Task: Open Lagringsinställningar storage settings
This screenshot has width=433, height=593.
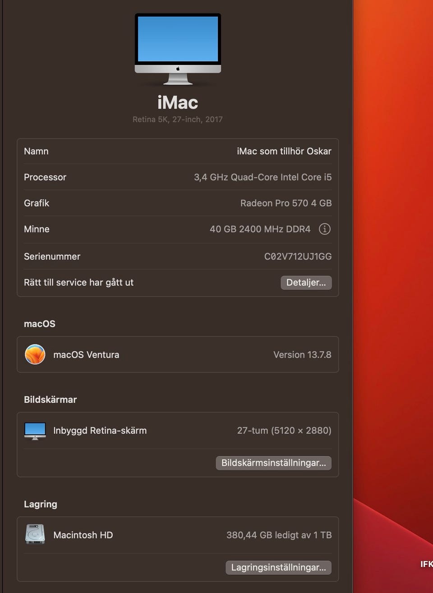Action: [x=279, y=567]
